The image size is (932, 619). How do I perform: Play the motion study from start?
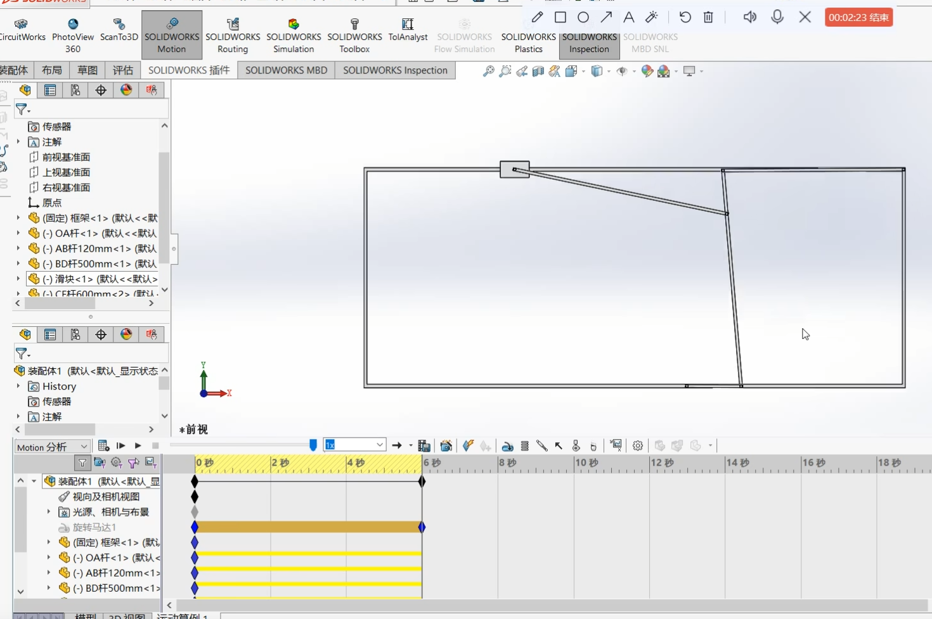tap(121, 445)
